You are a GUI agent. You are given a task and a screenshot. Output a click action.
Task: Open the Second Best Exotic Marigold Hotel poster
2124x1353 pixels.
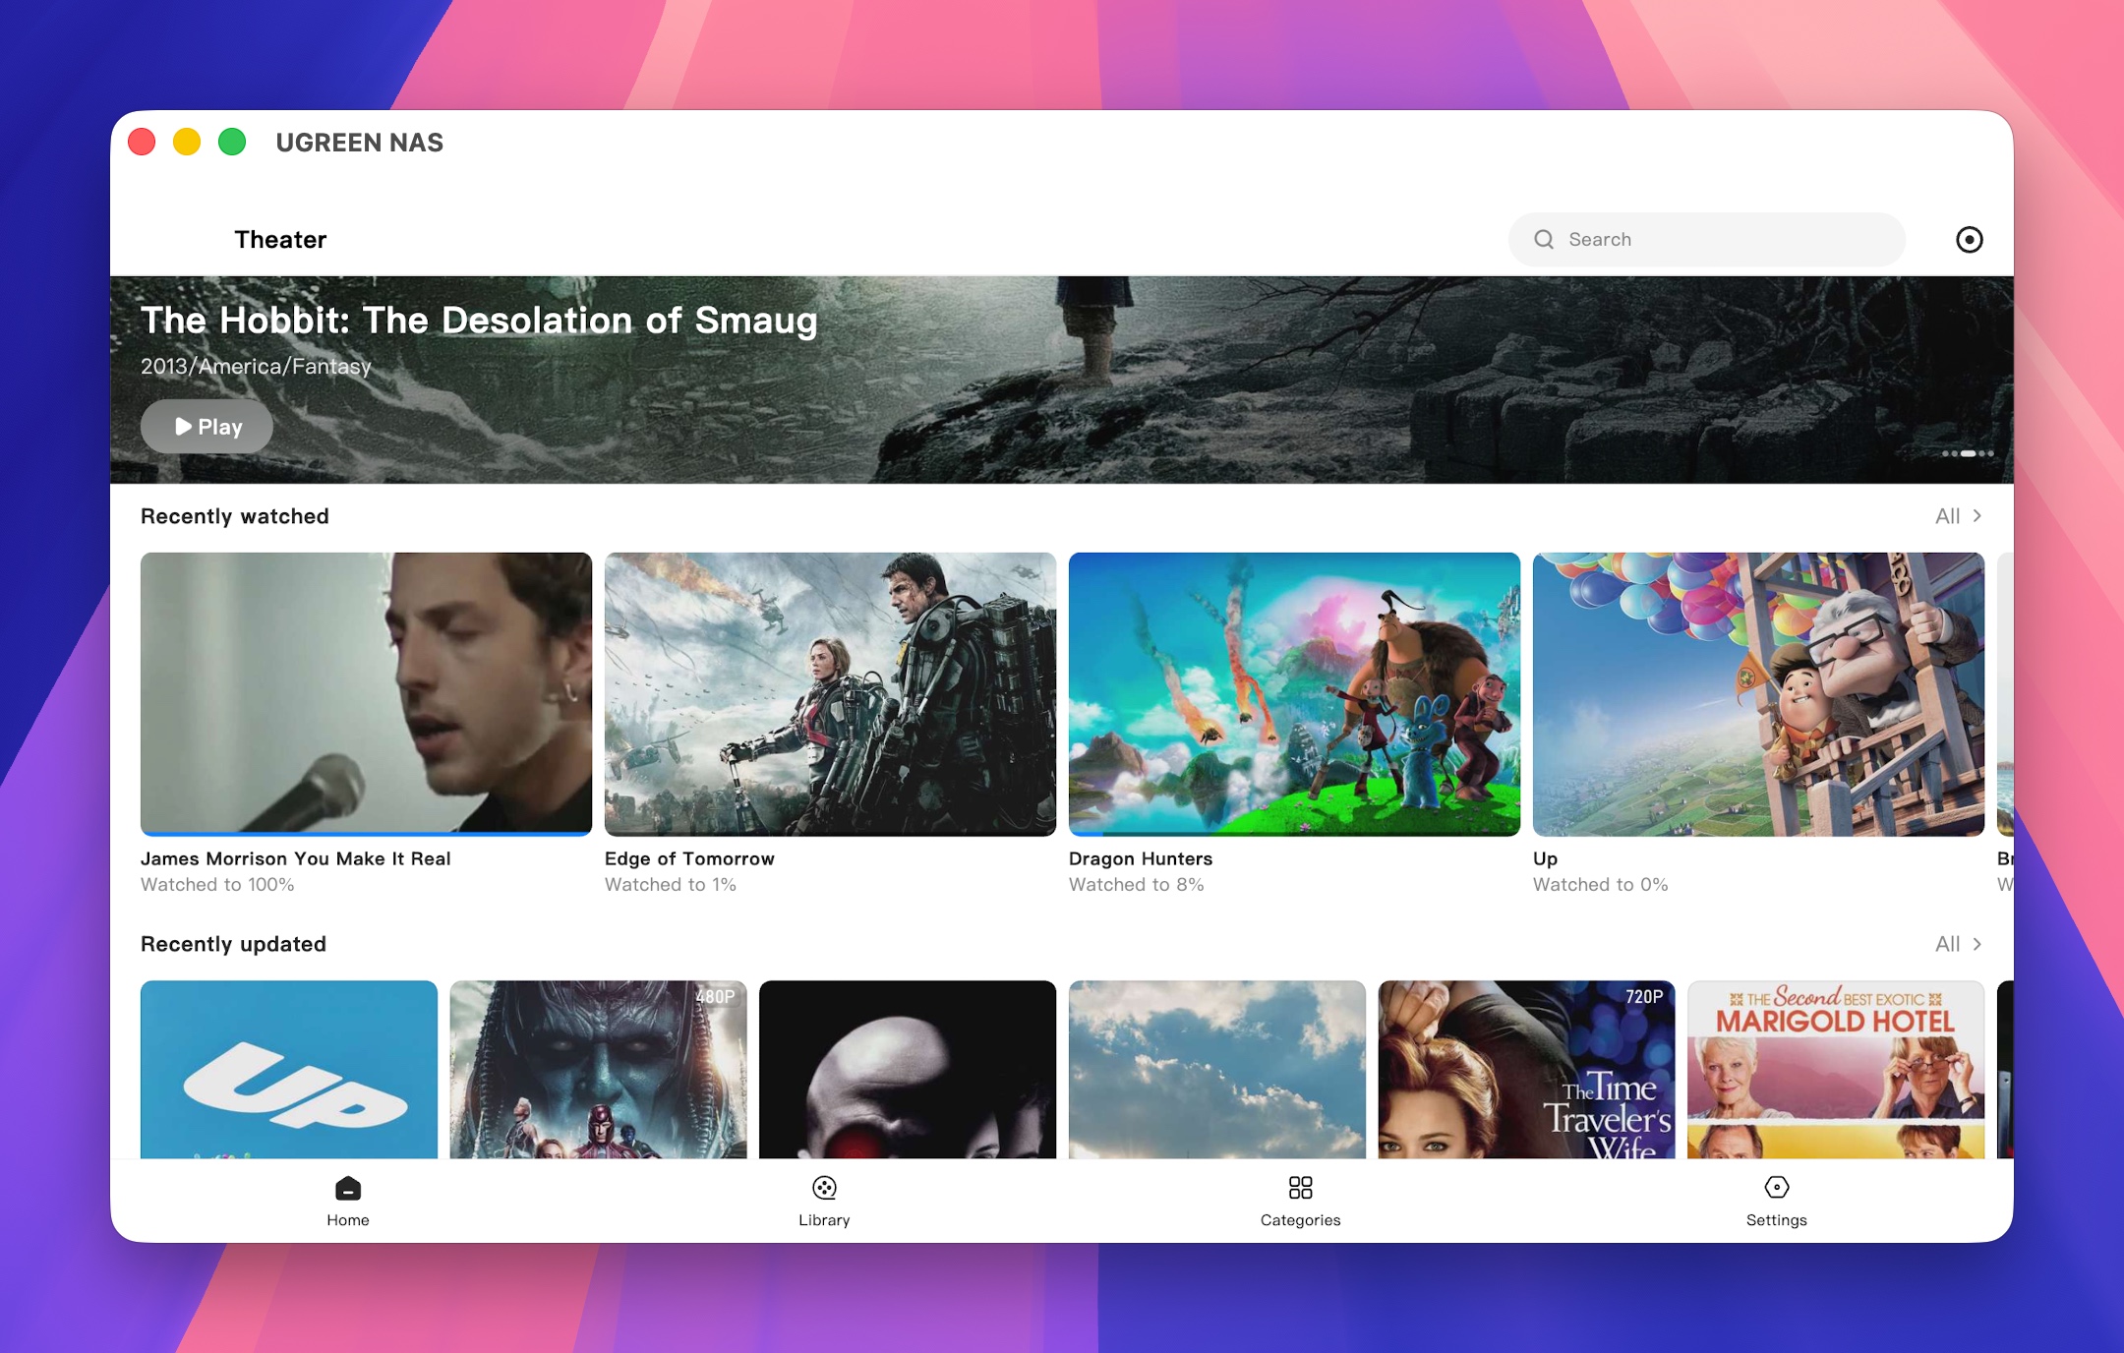pos(1836,1069)
